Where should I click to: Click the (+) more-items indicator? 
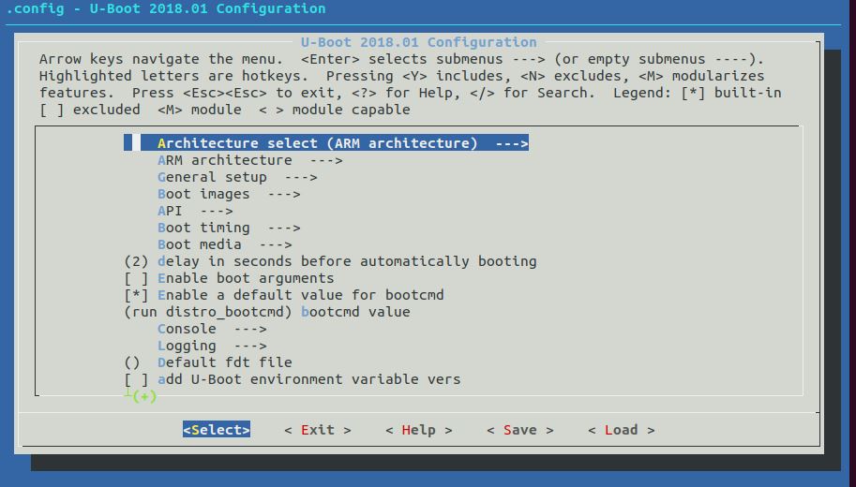click(x=144, y=396)
